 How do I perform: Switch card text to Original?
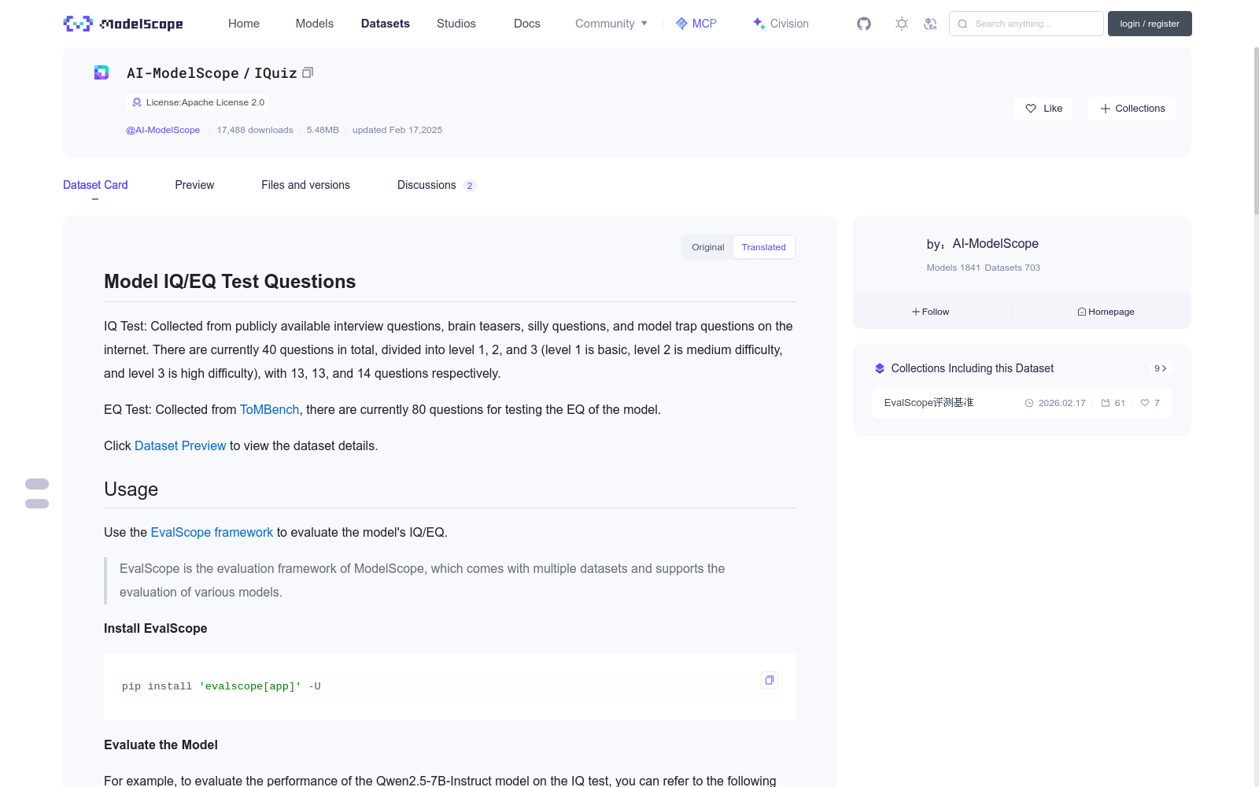708,247
